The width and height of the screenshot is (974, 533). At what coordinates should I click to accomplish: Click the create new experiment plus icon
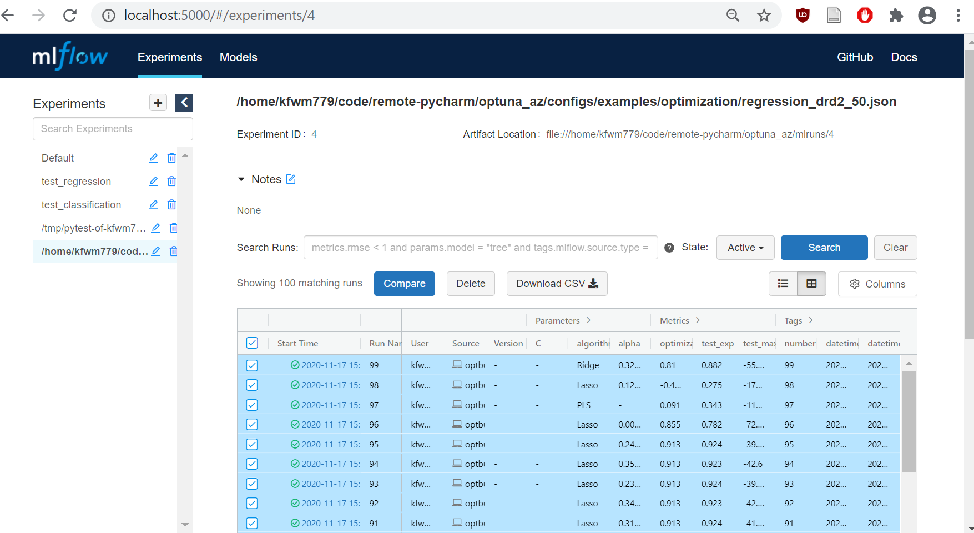(x=158, y=103)
